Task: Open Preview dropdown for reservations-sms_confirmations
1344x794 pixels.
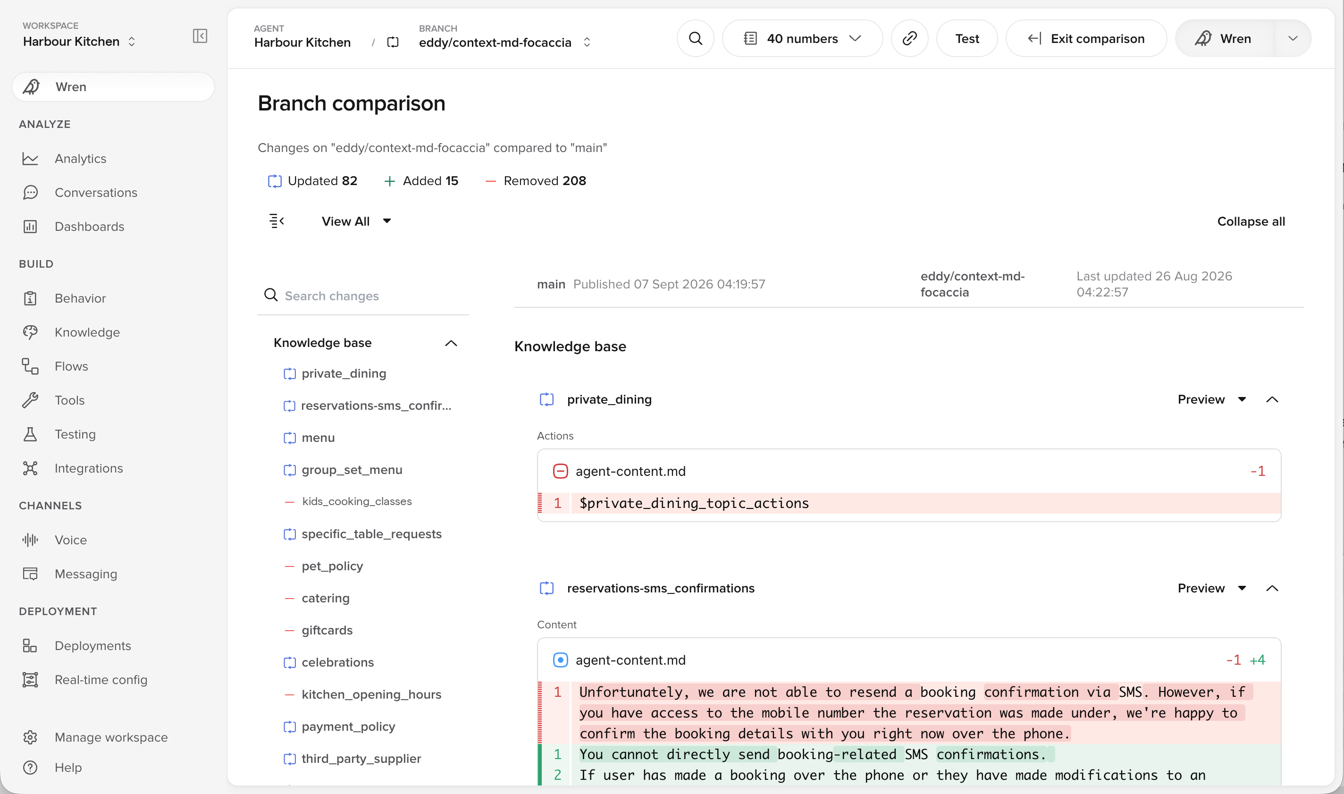Action: [x=1211, y=588]
